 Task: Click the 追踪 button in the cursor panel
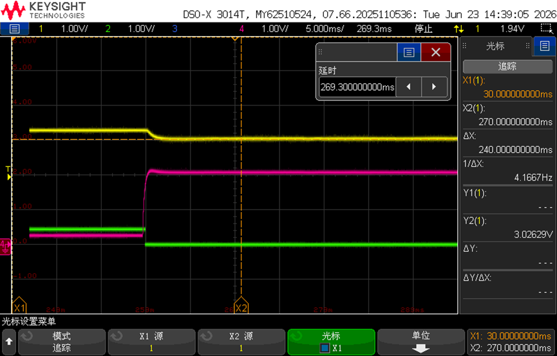(507, 66)
